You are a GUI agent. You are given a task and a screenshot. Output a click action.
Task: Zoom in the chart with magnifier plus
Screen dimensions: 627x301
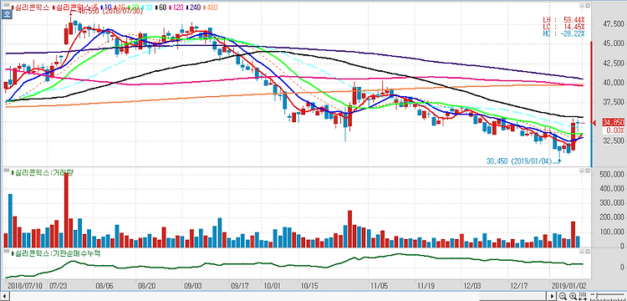(x=573, y=296)
